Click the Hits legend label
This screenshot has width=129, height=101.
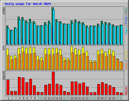(x=126, y=10)
